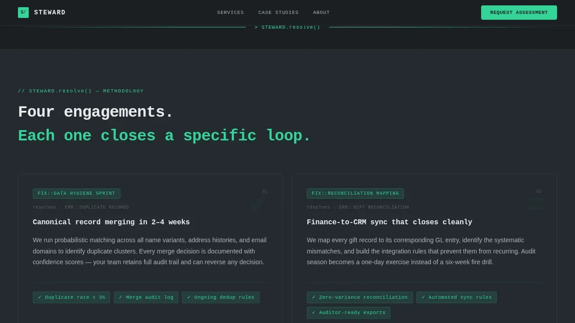
Task: Click the '01' card number
Action: tap(265, 192)
